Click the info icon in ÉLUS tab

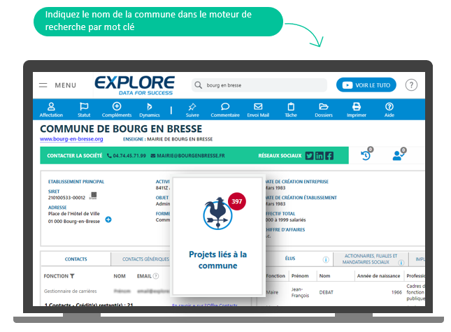pyautogui.click(x=326, y=259)
